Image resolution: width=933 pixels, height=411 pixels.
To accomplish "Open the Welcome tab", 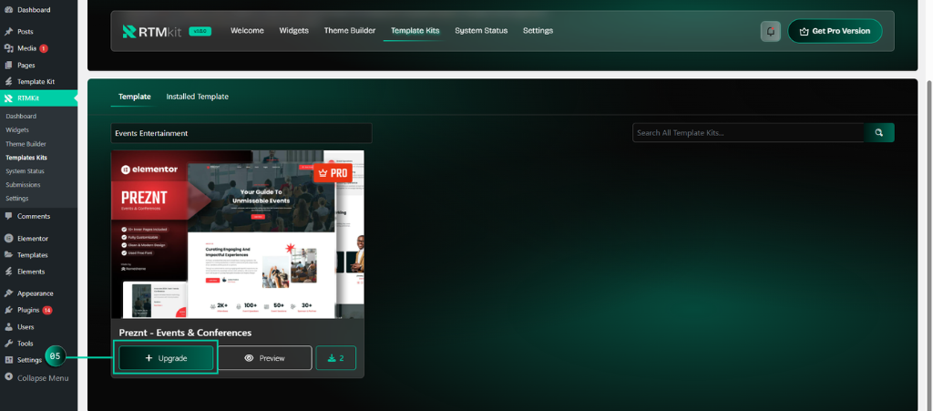I will click(247, 30).
